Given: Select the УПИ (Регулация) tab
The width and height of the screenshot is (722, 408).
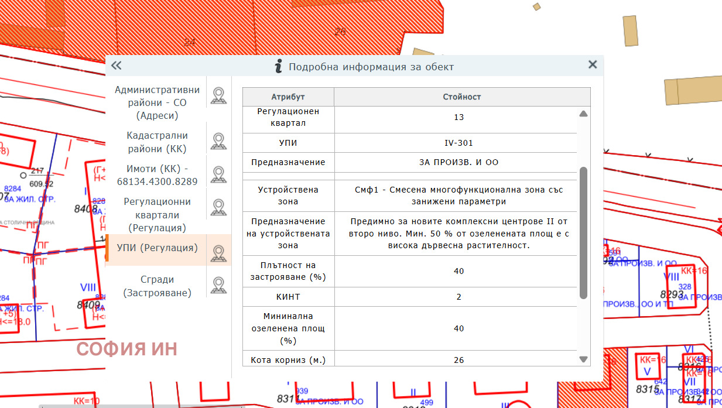Looking at the screenshot, I should tap(157, 248).
